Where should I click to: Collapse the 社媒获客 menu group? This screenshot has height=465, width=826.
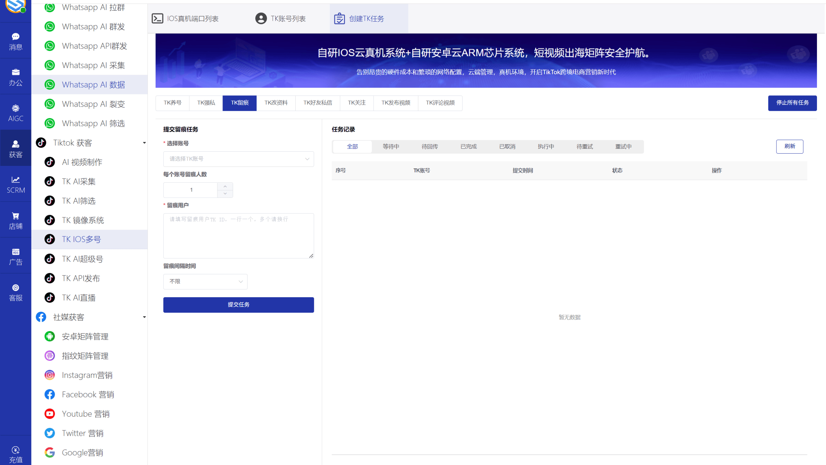point(144,317)
